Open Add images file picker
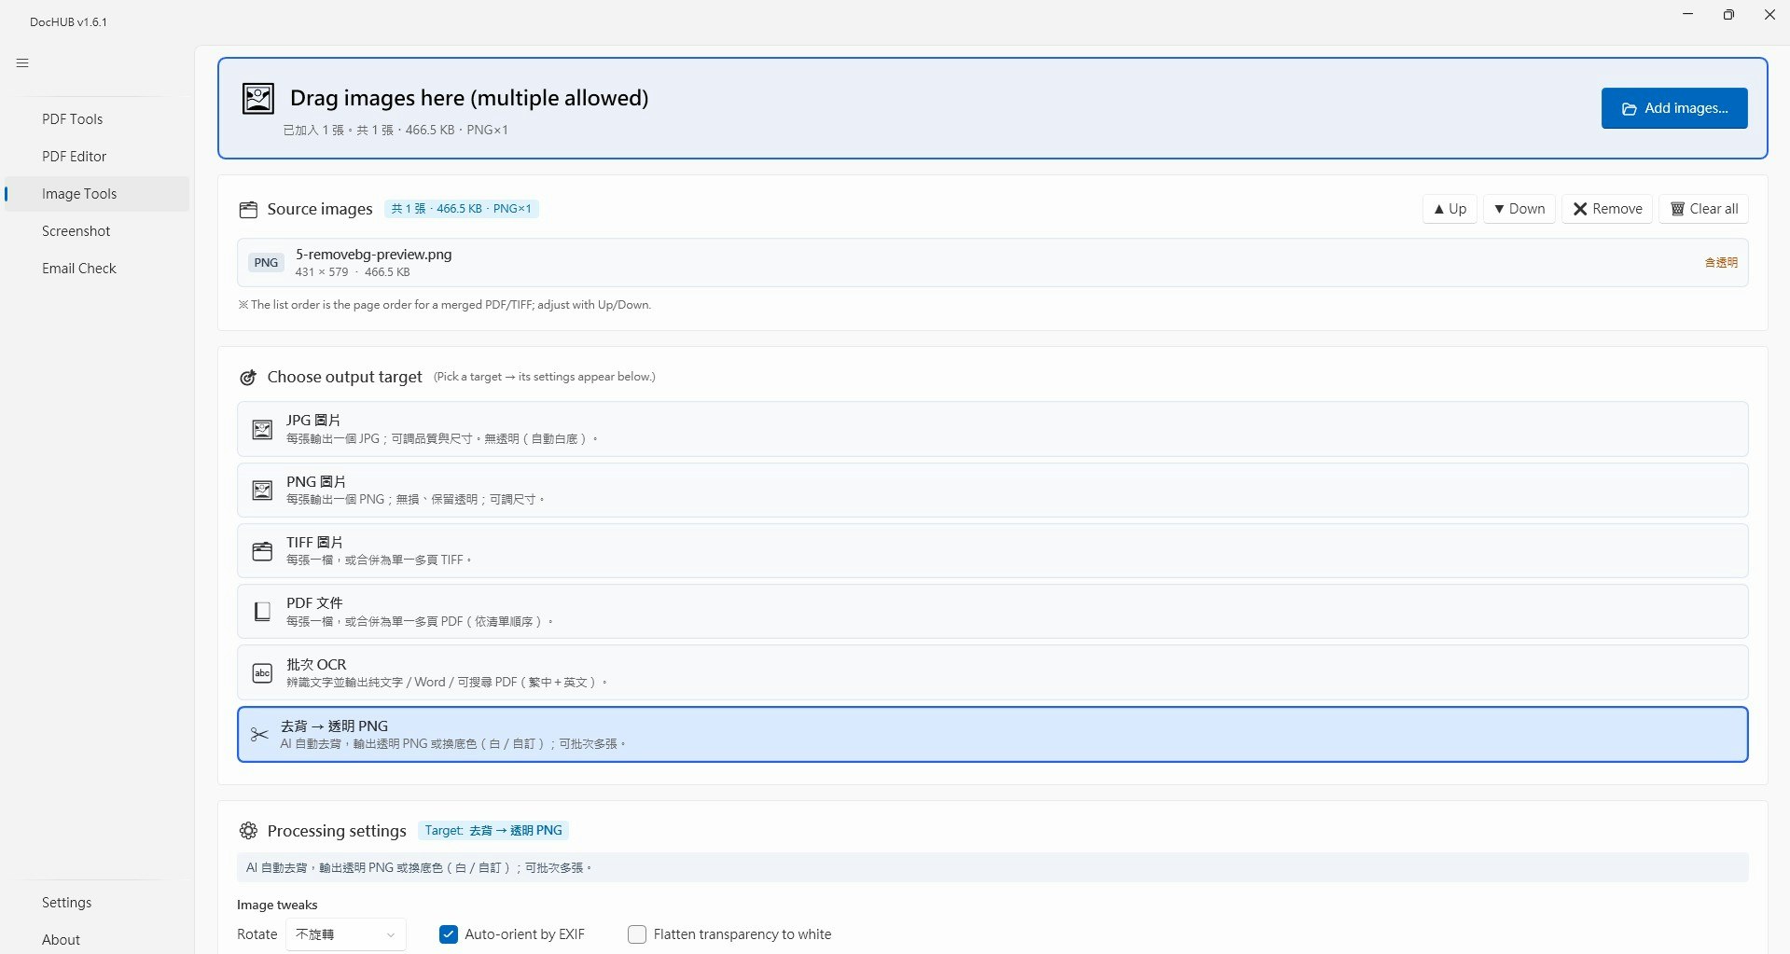 coord(1674,108)
